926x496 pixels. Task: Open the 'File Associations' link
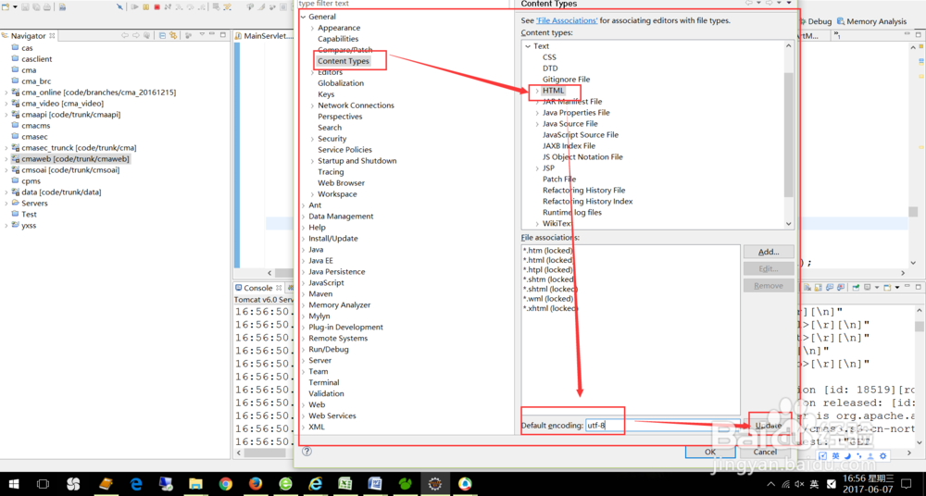(x=567, y=20)
